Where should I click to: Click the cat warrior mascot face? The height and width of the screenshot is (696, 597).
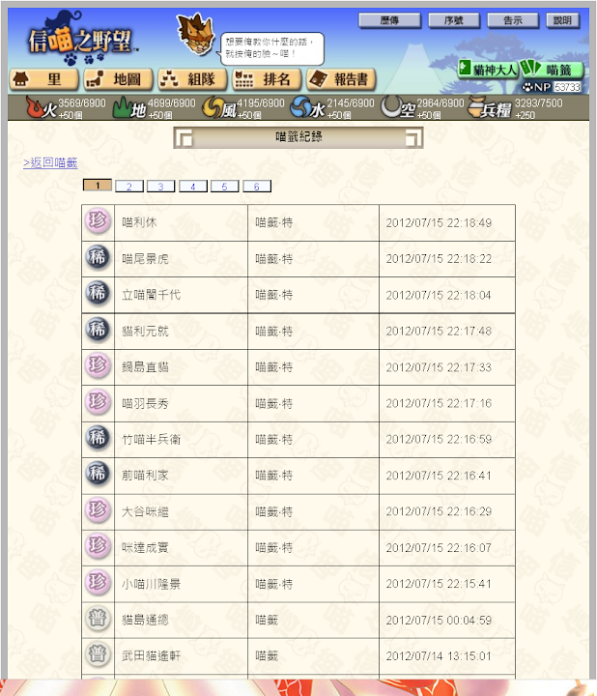click(x=195, y=34)
